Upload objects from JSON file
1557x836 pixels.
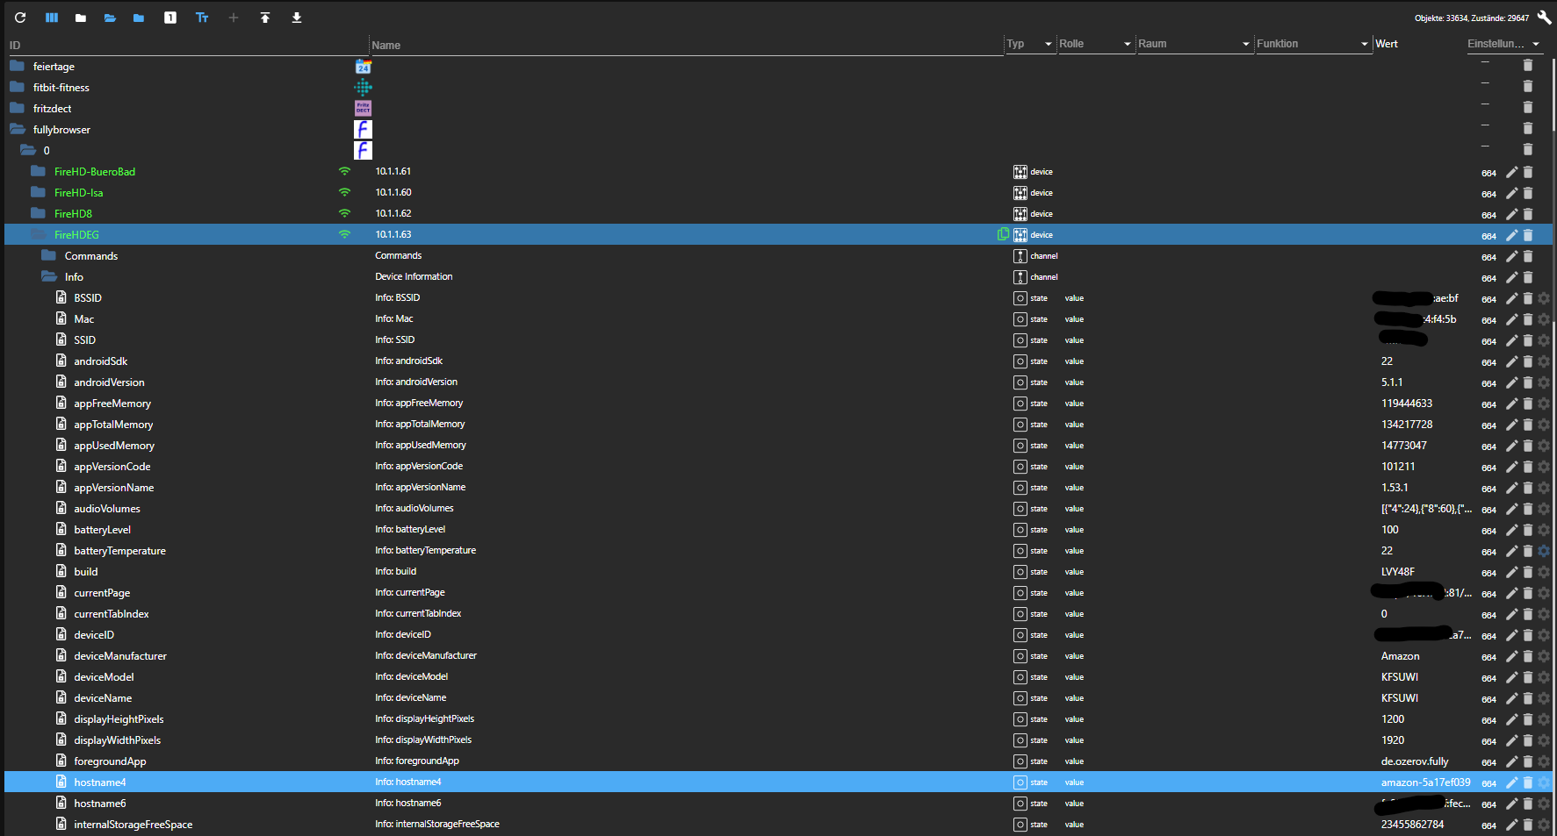[x=265, y=18]
